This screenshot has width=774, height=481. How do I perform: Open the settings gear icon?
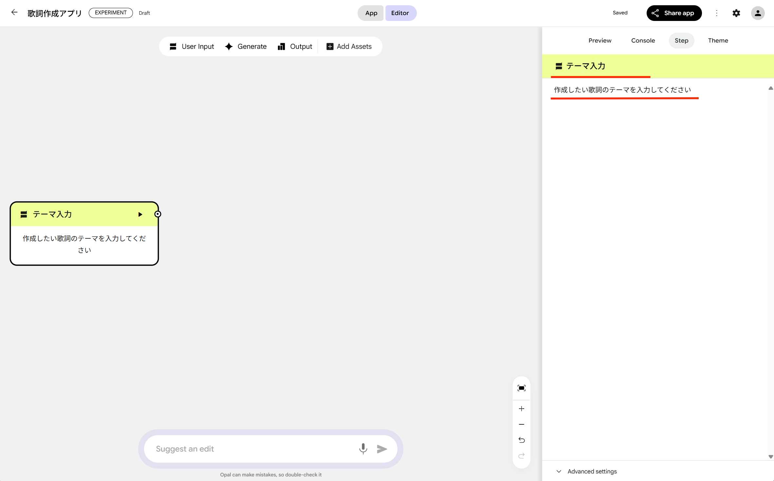(736, 13)
